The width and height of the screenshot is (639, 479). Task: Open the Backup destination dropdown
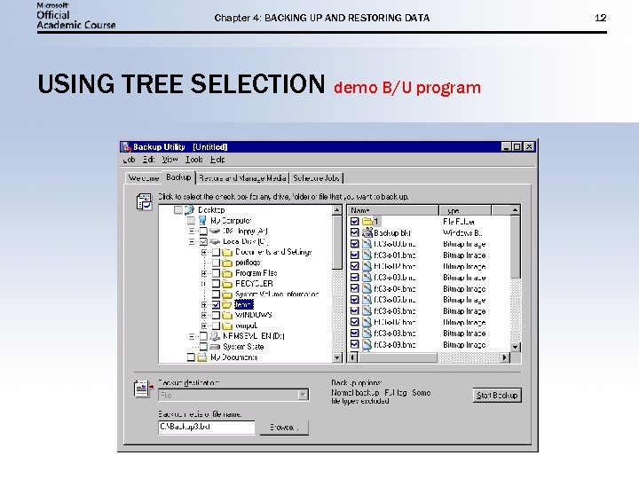303,395
